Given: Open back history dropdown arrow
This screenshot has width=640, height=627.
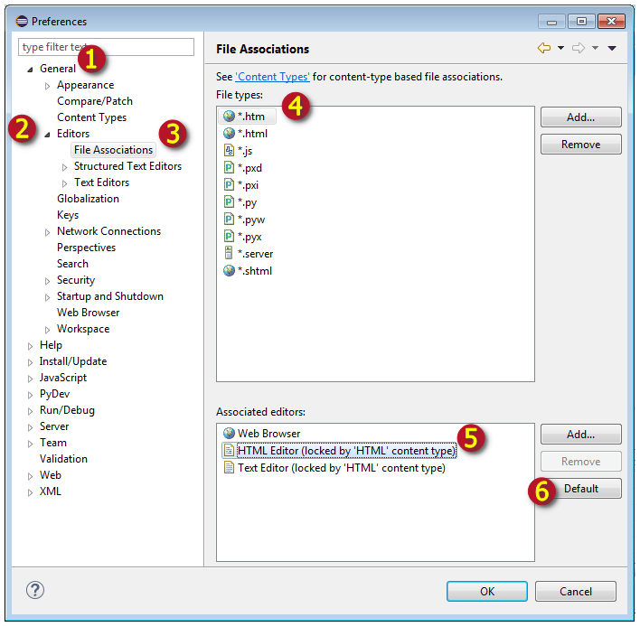Looking at the screenshot, I should coord(560,49).
